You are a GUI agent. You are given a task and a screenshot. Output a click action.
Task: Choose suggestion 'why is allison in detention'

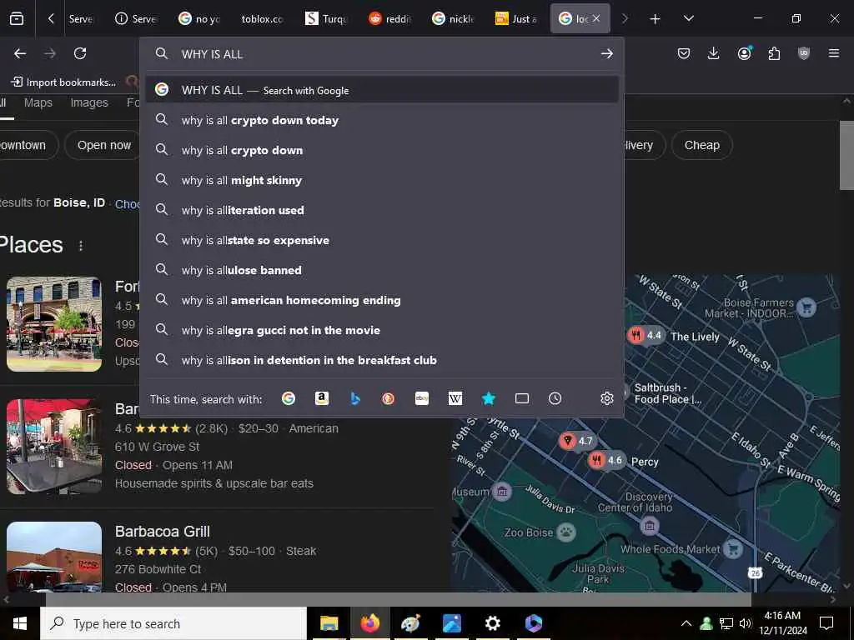coord(382,360)
